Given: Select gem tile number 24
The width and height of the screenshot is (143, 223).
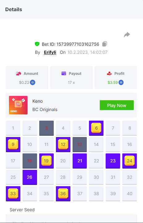Looking at the screenshot, I should [x=129, y=161].
